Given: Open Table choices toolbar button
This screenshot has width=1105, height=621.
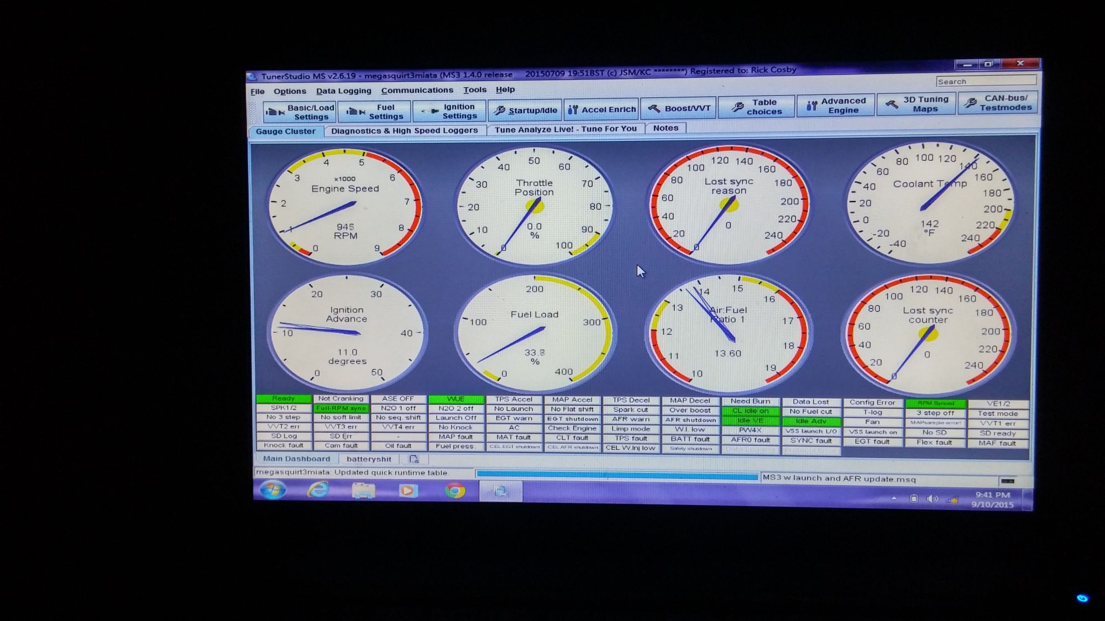Looking at the screenshot, I should tap(756, 107).
